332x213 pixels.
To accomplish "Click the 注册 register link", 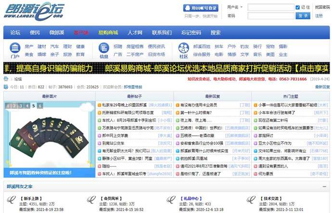I will (x=319, y=16).
